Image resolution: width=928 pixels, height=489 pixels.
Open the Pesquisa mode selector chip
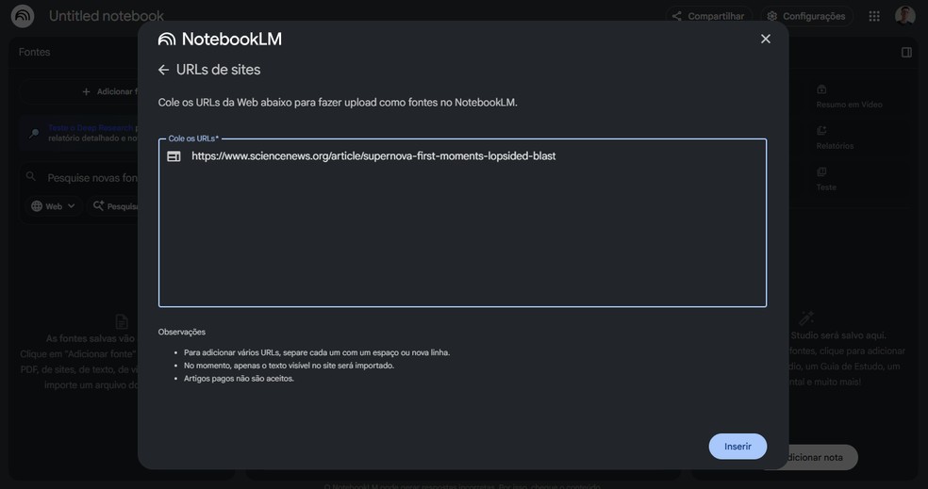tap(115, 206)
